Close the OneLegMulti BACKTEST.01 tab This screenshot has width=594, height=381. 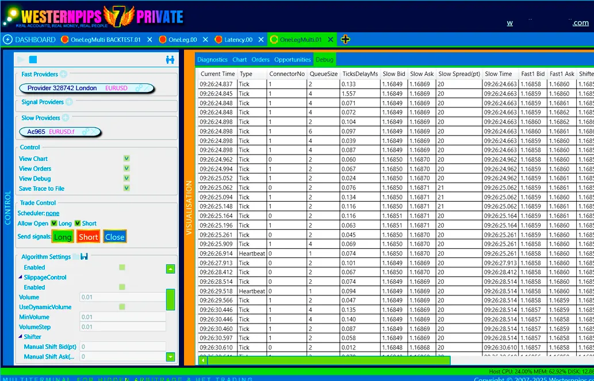tap(150, 40)
